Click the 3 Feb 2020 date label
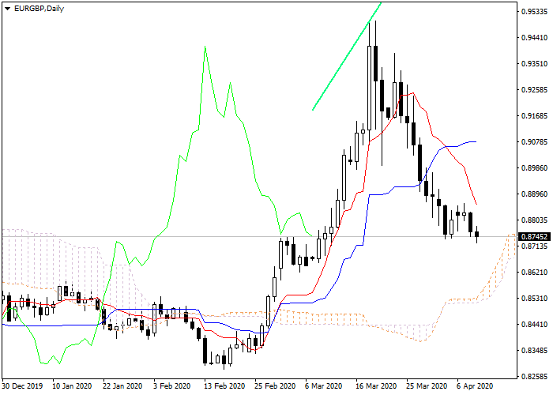 (172, 386)
